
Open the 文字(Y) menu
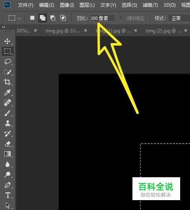tap(108, 5)
